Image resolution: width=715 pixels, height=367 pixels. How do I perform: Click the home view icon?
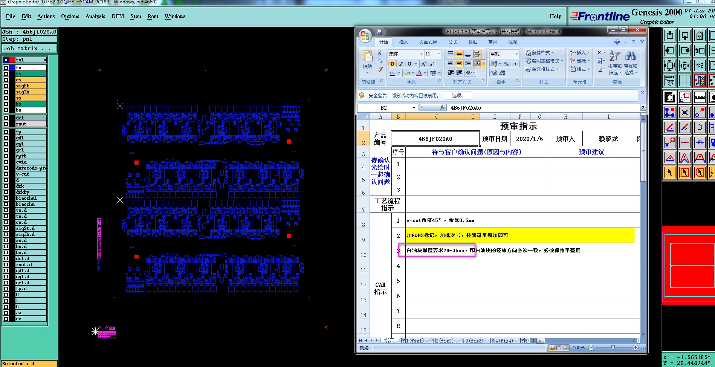point(700,35)
